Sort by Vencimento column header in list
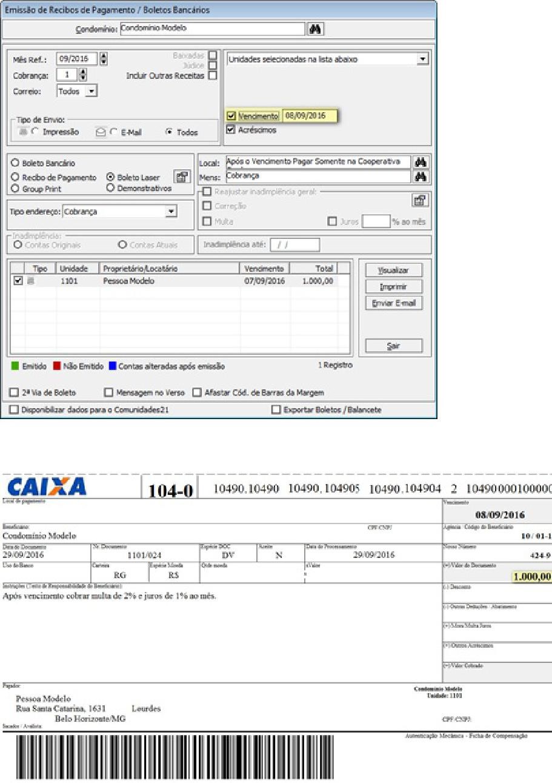The width and height of the screenshot is (552, 783). (x=264, y=268)
